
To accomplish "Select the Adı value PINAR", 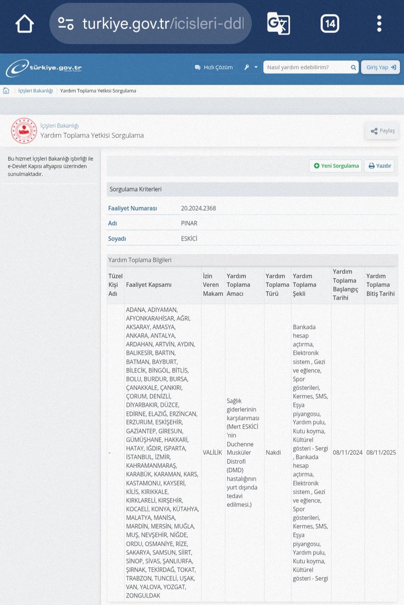I will pos(189,223).
